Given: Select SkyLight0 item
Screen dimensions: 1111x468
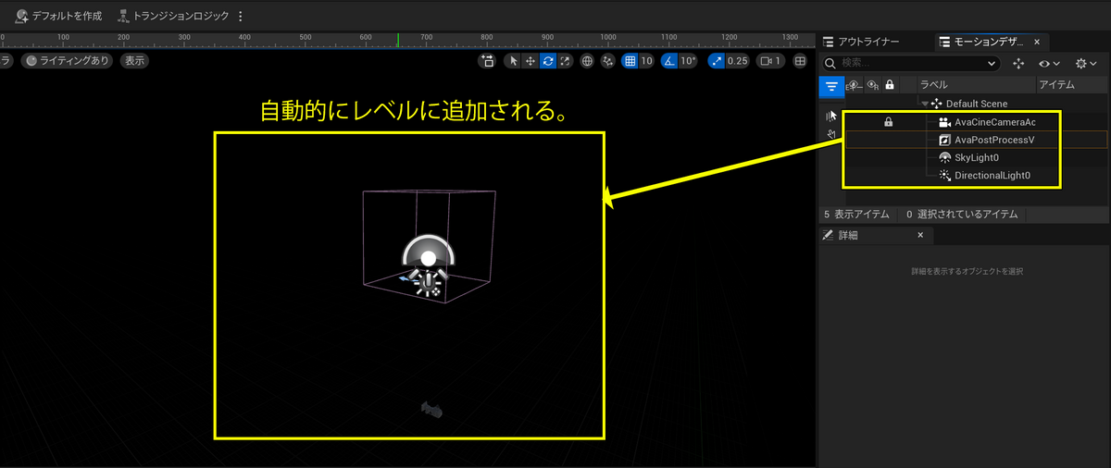Looking at the screenshot, I should tap(977, 157).
